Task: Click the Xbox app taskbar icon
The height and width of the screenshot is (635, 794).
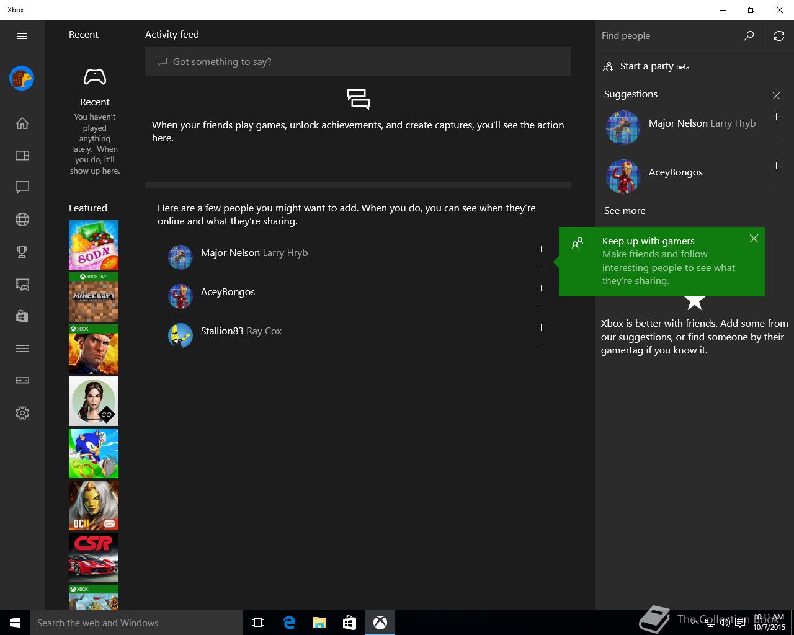Action: tap(380, 623)
